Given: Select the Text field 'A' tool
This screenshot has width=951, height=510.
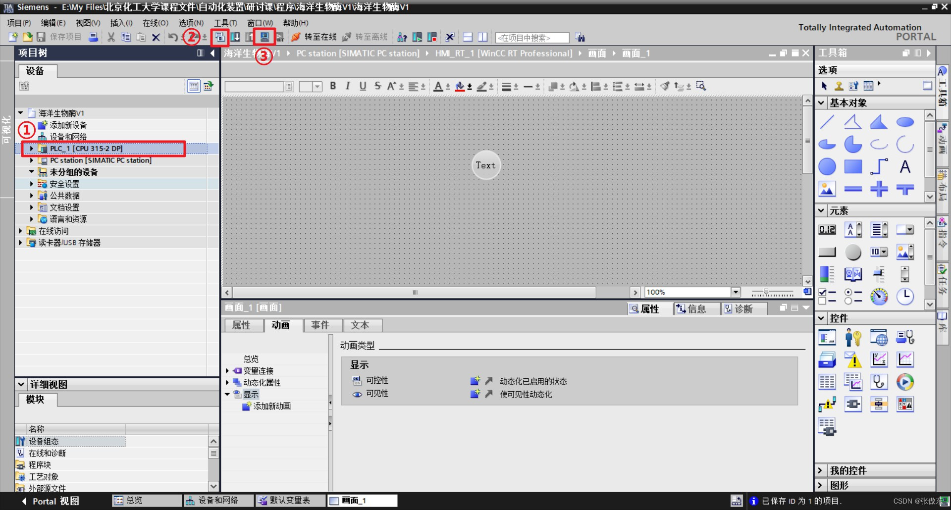Looking at the screenshot, I should click(905, 167).
